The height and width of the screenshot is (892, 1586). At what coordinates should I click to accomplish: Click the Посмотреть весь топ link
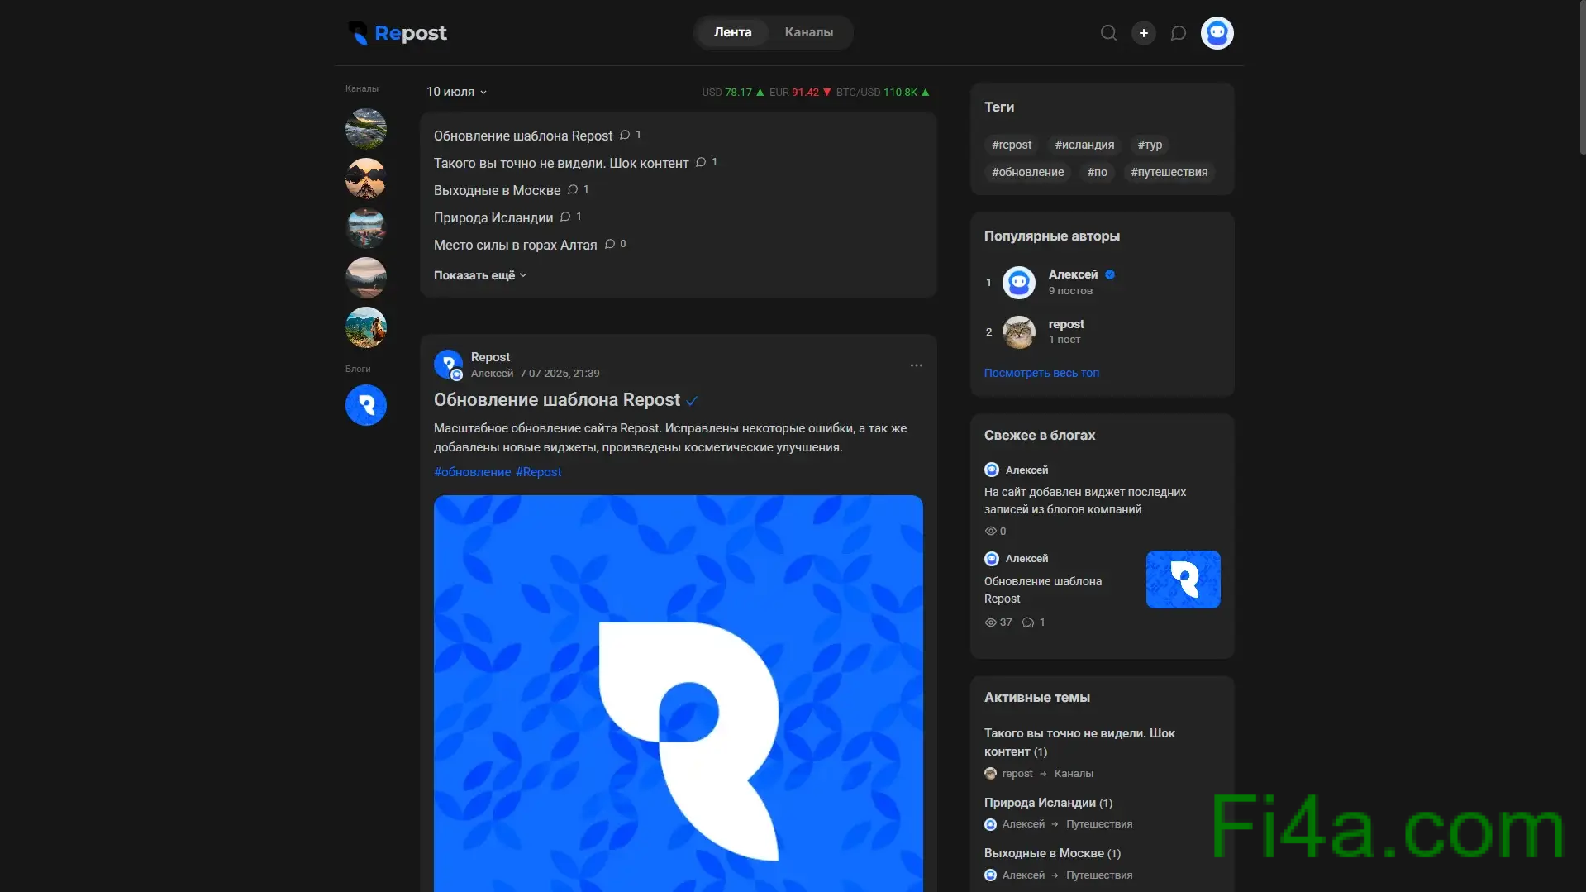coord(1041,373)
